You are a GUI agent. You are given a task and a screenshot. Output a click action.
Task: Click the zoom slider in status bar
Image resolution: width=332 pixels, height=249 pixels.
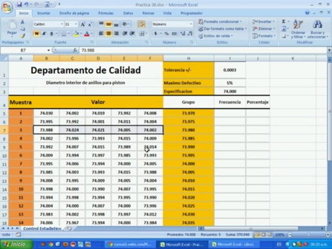click(308, 234)
